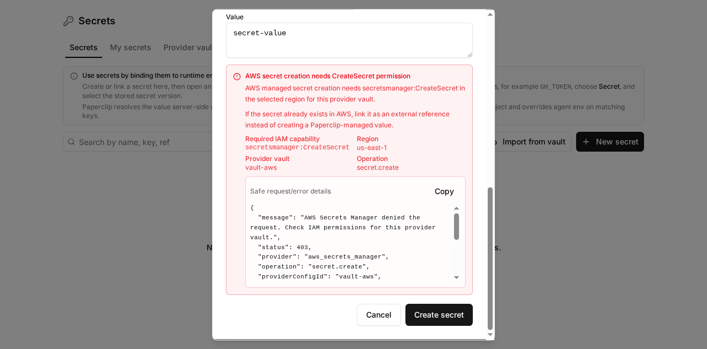The height and width of the screenshot is (349, 707).
Task: Click error details scroll-down arrow
Action: [x=456, y=277]
